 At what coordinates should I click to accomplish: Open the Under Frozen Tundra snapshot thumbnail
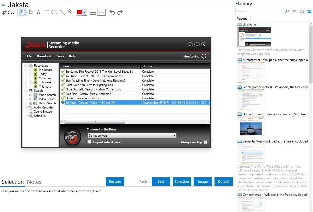click(x=251, y=127)
